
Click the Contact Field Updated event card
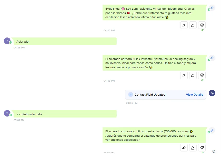point(165,95)
